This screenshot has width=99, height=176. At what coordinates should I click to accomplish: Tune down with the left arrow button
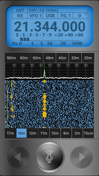point(19,157)
